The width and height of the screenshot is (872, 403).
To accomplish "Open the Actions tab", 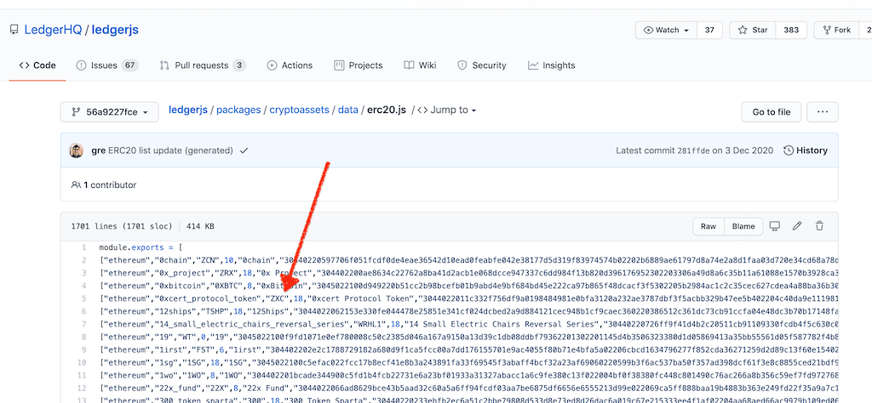I will pyautogui.click(x=290, y=65).
